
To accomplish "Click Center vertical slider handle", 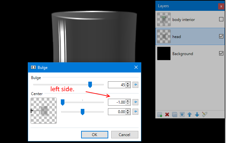I will tap(82, 112).
